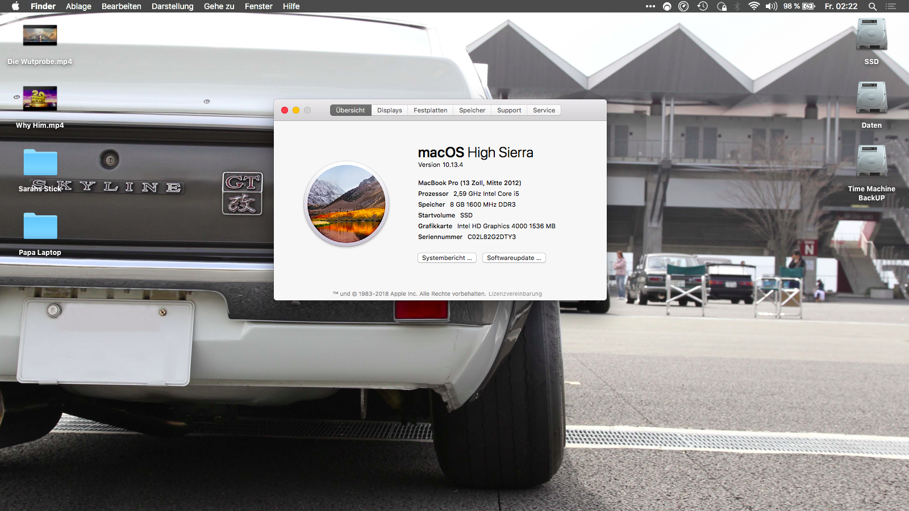Switch to the Support tab
909x511 pixels.
509,110
